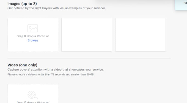Viewport: 187px width, 103px height.
Task: Click 'Get noticed by the right buyers' text
Action: (x=57, y=8)
